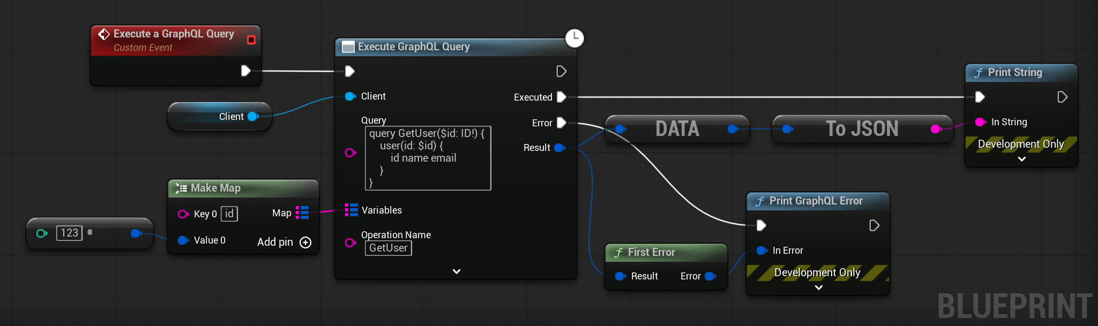Click the Print String exec output pin
The width and height of the screenshot is (1098, 326).
(x=1062, y=97)
